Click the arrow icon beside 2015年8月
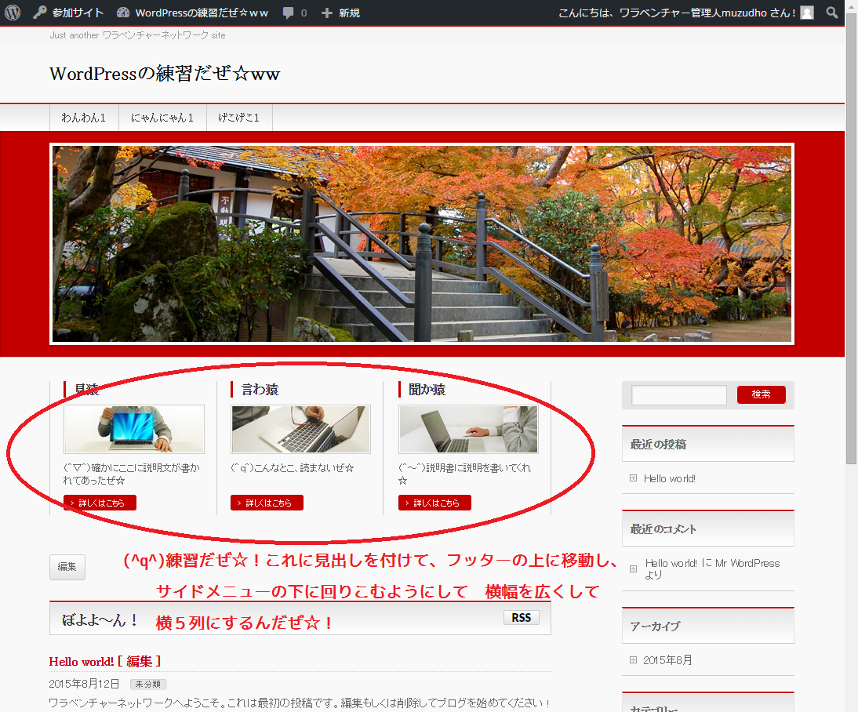The width and height of the screenshot is (858, 712). 633,660
